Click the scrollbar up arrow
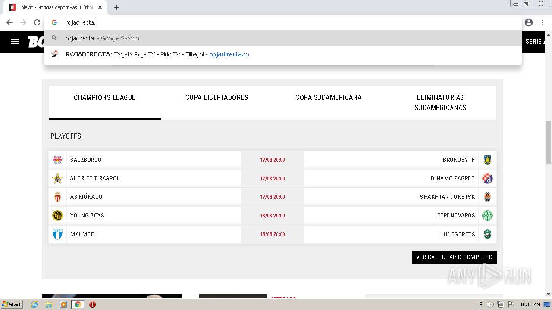 [549, 35]
